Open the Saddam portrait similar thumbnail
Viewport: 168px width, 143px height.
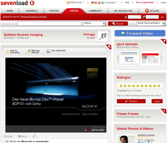click(x=127, y=139)
